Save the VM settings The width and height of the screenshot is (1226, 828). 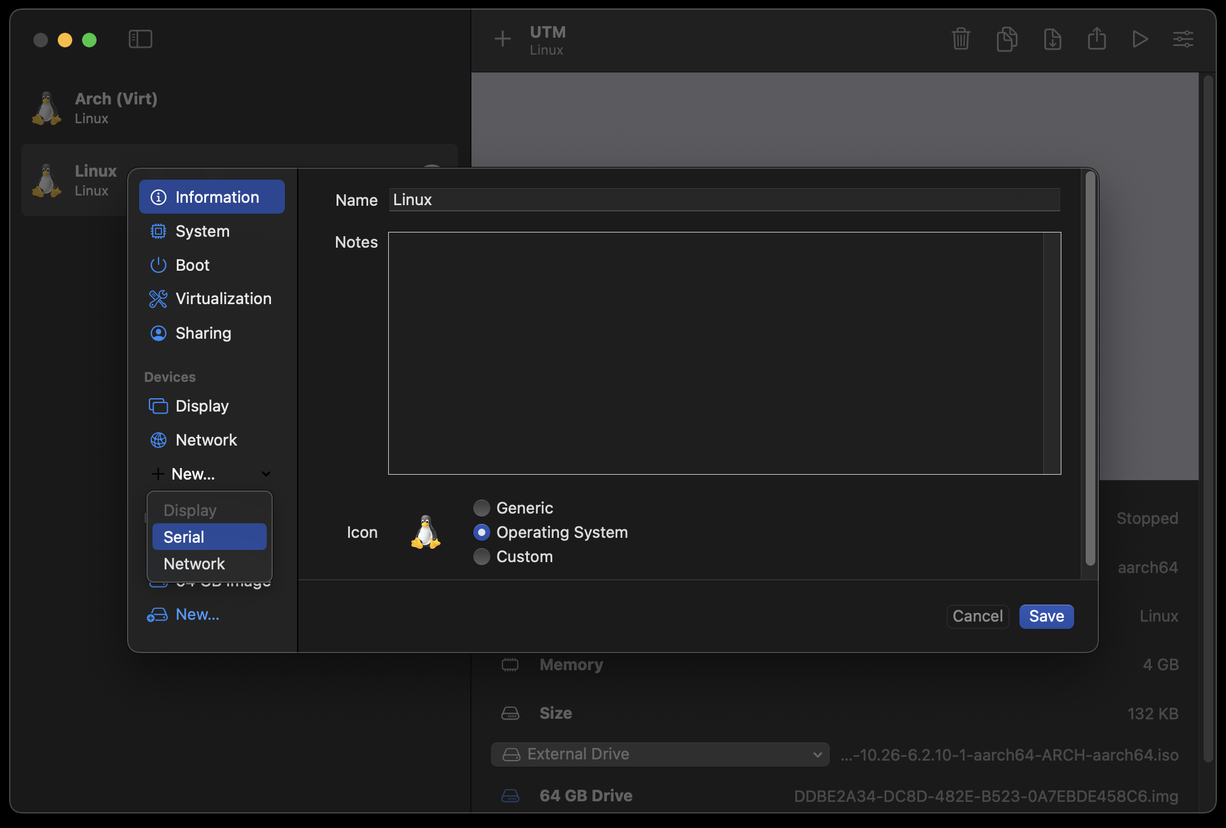[1046, 616]
